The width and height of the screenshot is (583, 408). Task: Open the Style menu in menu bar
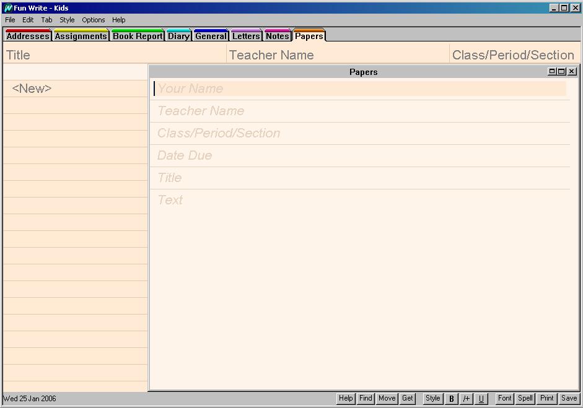(67, 20)
